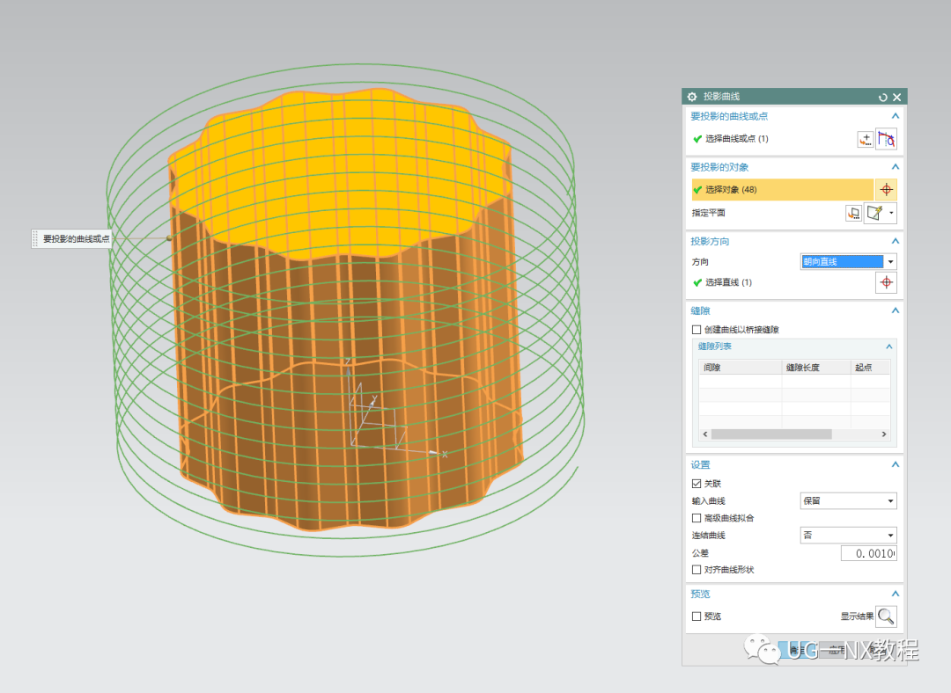Click the 显示结果 magnifier icon
Screen dimensions: 951x693
[886, 616]
